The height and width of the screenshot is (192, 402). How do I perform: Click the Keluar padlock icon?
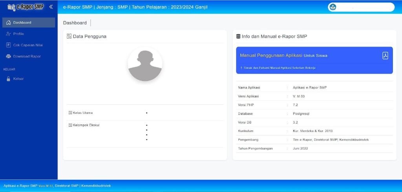(8, 79)
